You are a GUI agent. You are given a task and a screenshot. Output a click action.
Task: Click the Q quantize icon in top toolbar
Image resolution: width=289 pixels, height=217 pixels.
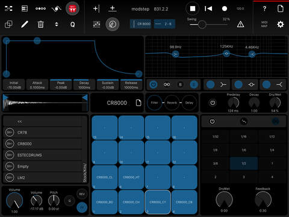72,25
